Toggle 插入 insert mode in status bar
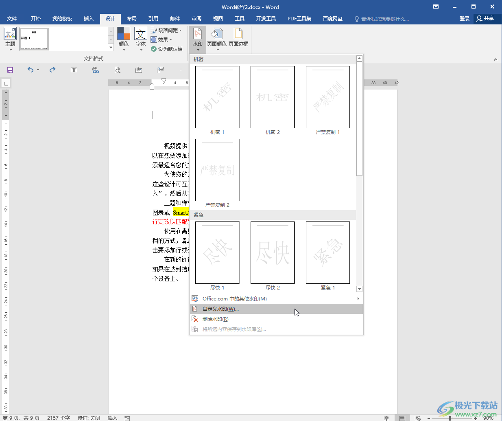This screenshot has width=502, height=421. pyautogui.click(x=113, y=418)
